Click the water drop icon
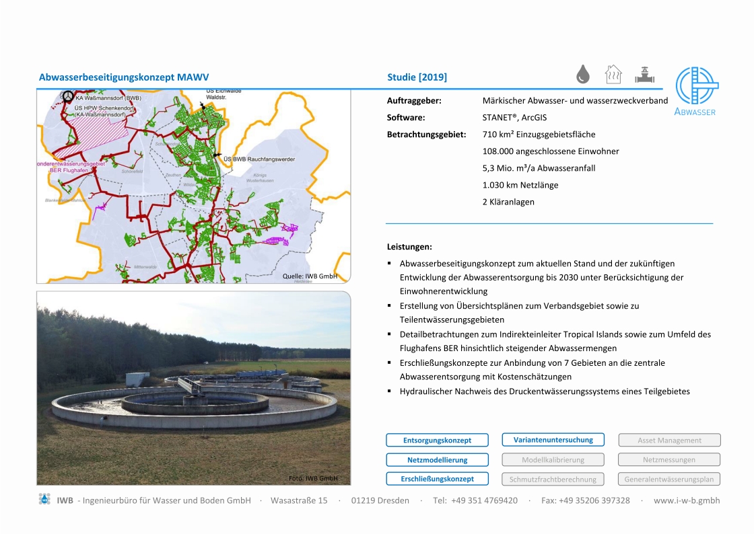This screenshot has width=756, height=534. [x=583, y=74]
